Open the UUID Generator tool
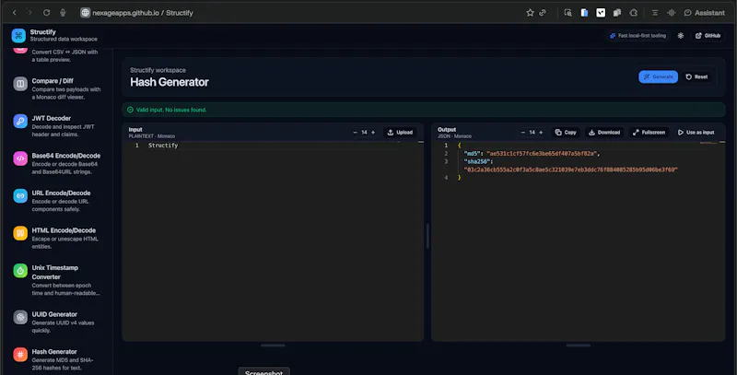The width and height of the screenshot is (737, 375). point(57,322)
